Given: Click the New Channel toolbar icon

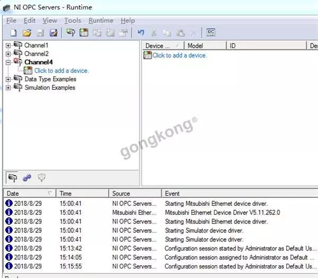Looking at the screenshot, I should [70, 32].
